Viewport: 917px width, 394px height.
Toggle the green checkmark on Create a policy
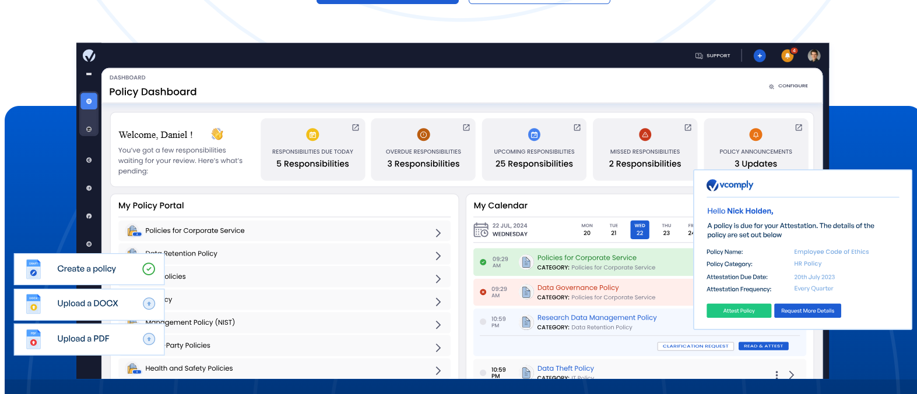149,269
